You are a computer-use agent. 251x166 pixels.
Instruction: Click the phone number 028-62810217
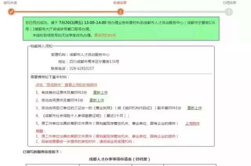81,68
